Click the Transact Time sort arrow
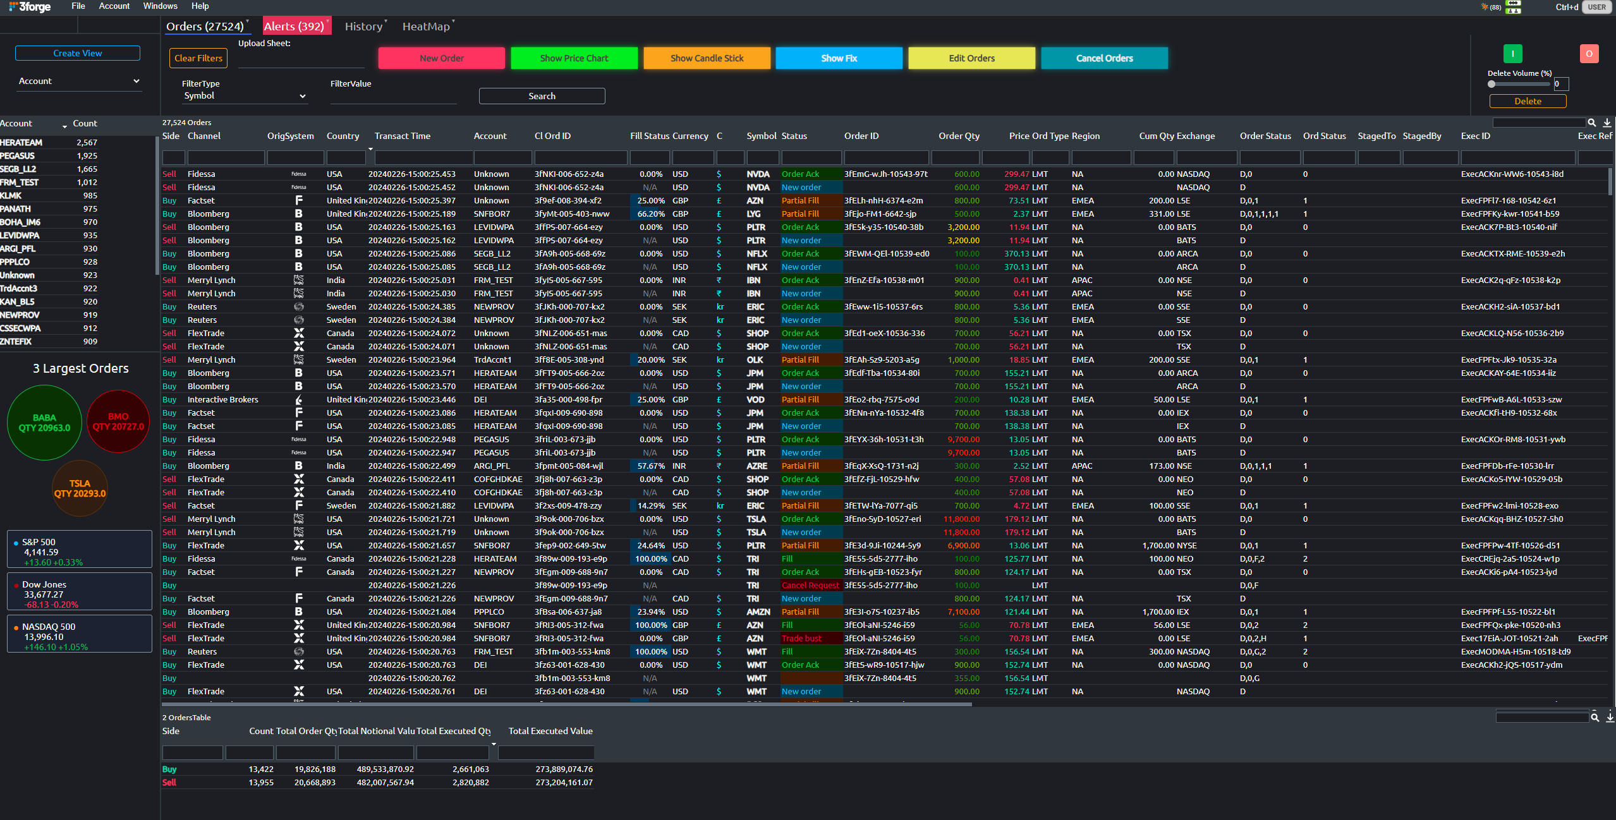 point(370,149)
